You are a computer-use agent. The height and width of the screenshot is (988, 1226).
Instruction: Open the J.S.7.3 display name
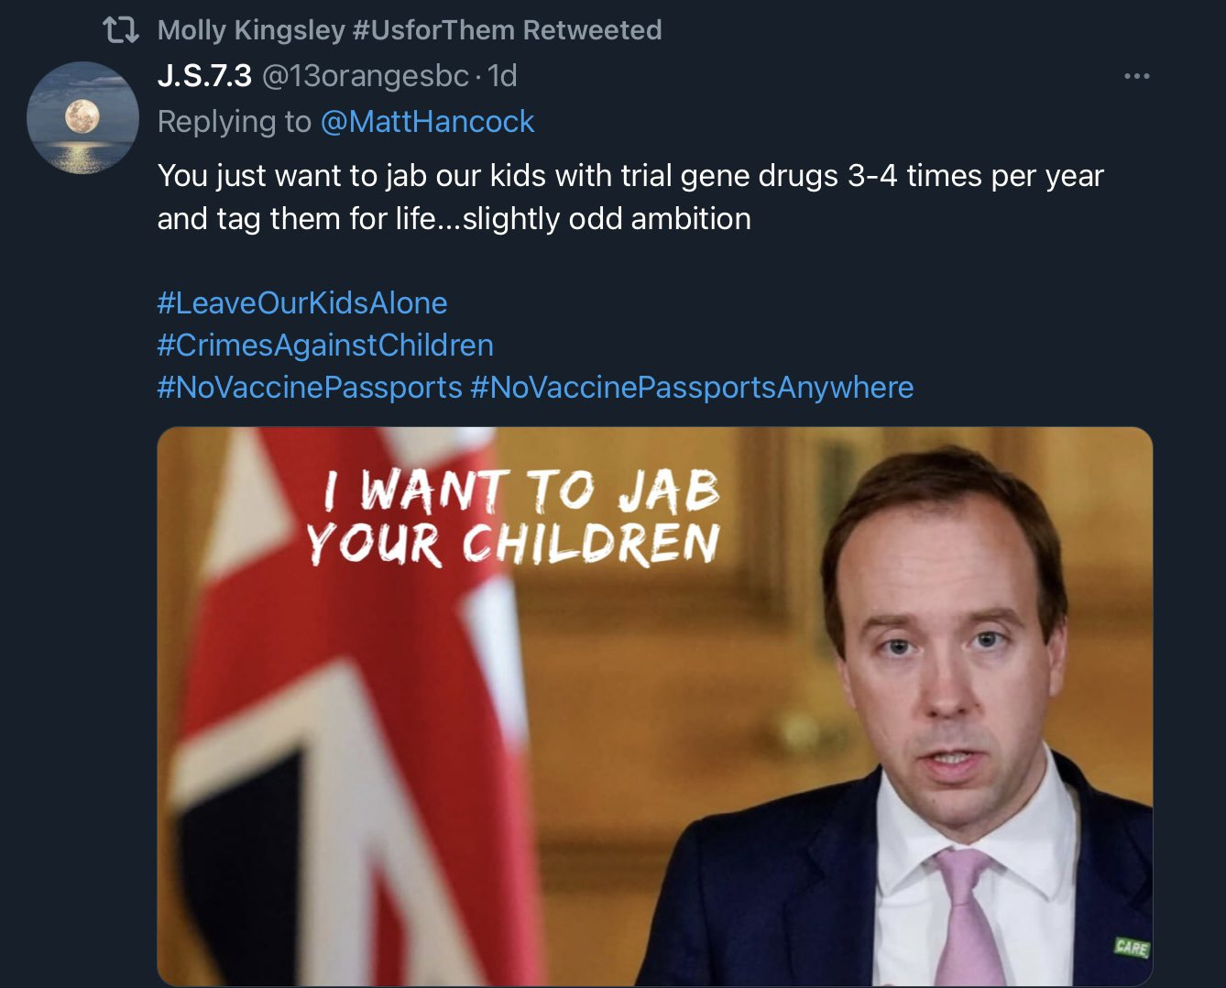pos(204,76)
